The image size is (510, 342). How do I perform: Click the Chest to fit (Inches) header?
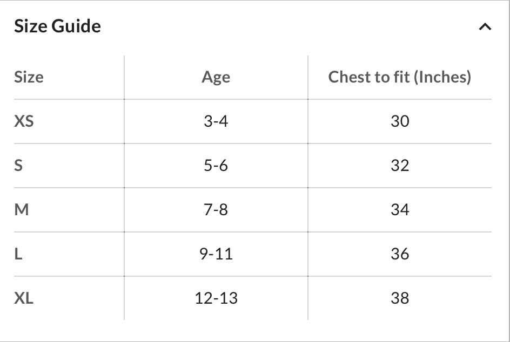399,77
